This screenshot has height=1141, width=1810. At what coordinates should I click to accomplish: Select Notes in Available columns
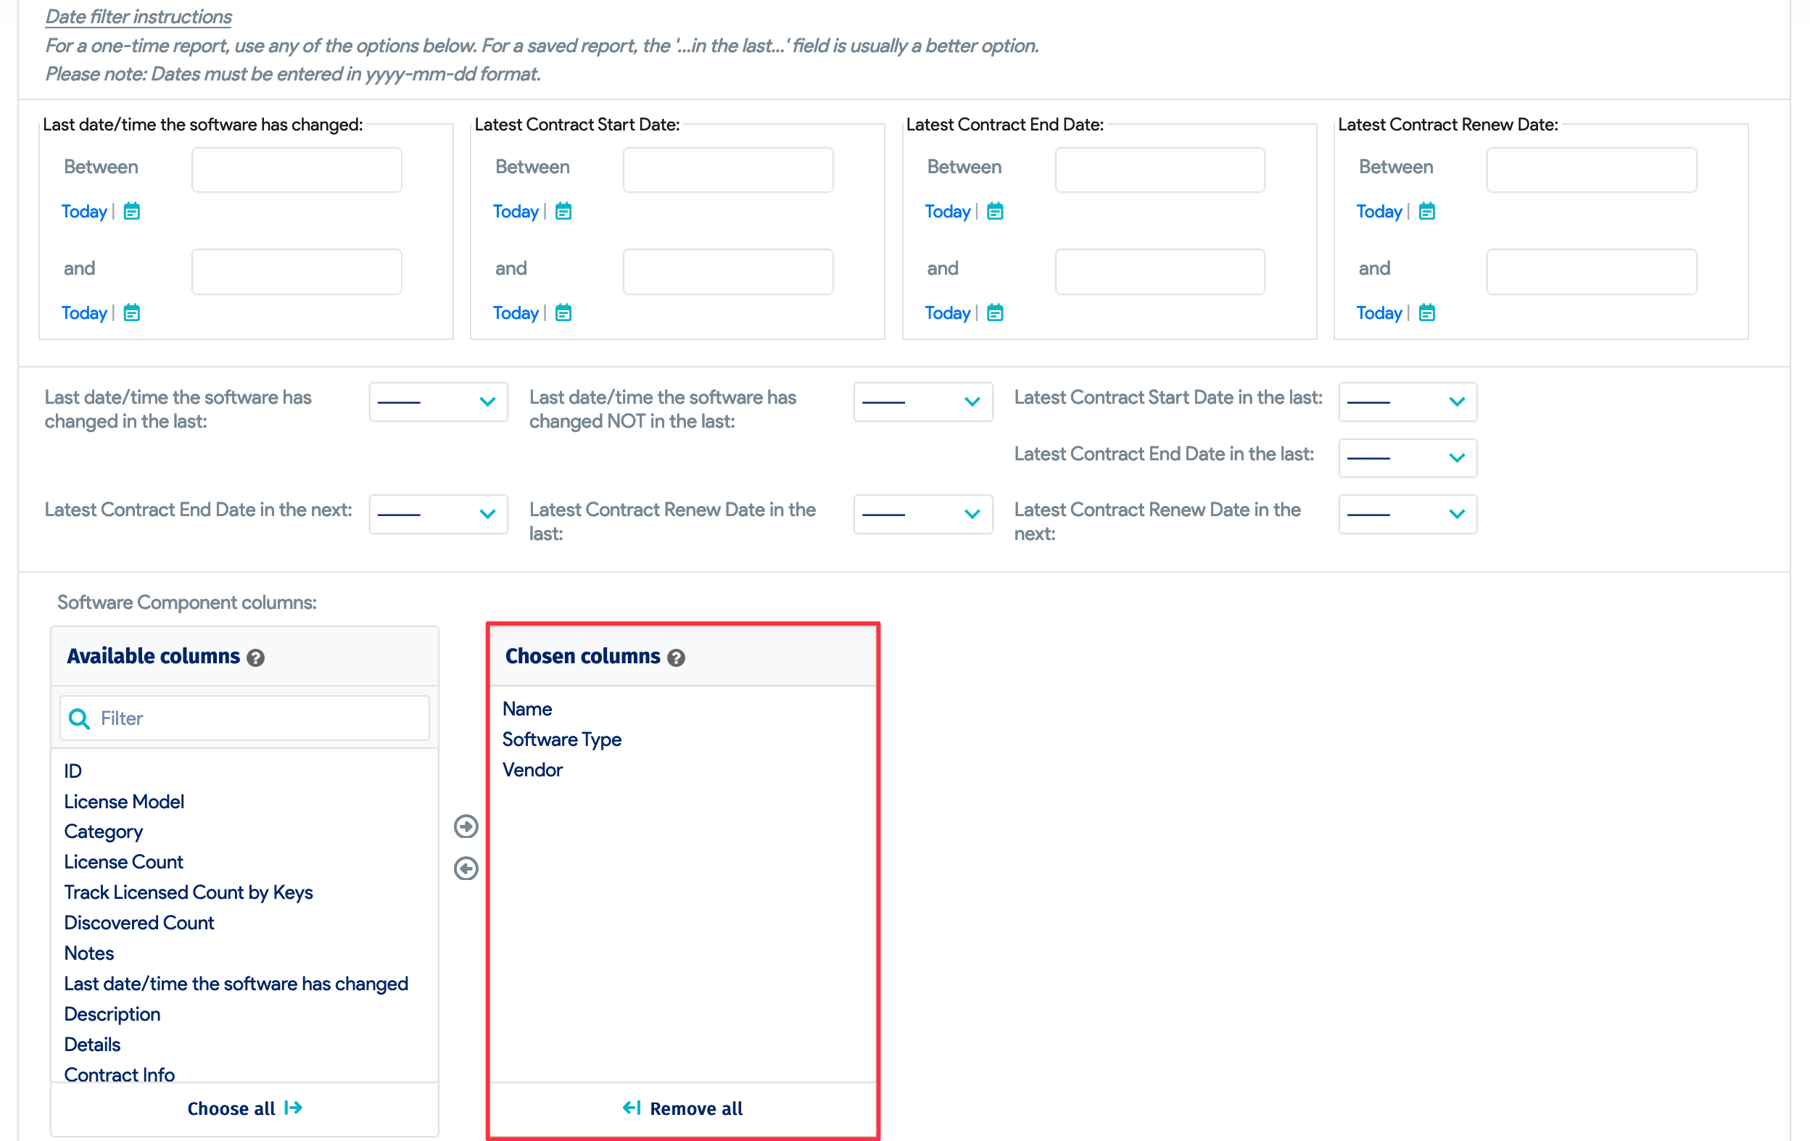click(88, 954)
